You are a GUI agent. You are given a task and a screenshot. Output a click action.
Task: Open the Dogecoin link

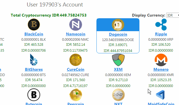tap(118, 34)
